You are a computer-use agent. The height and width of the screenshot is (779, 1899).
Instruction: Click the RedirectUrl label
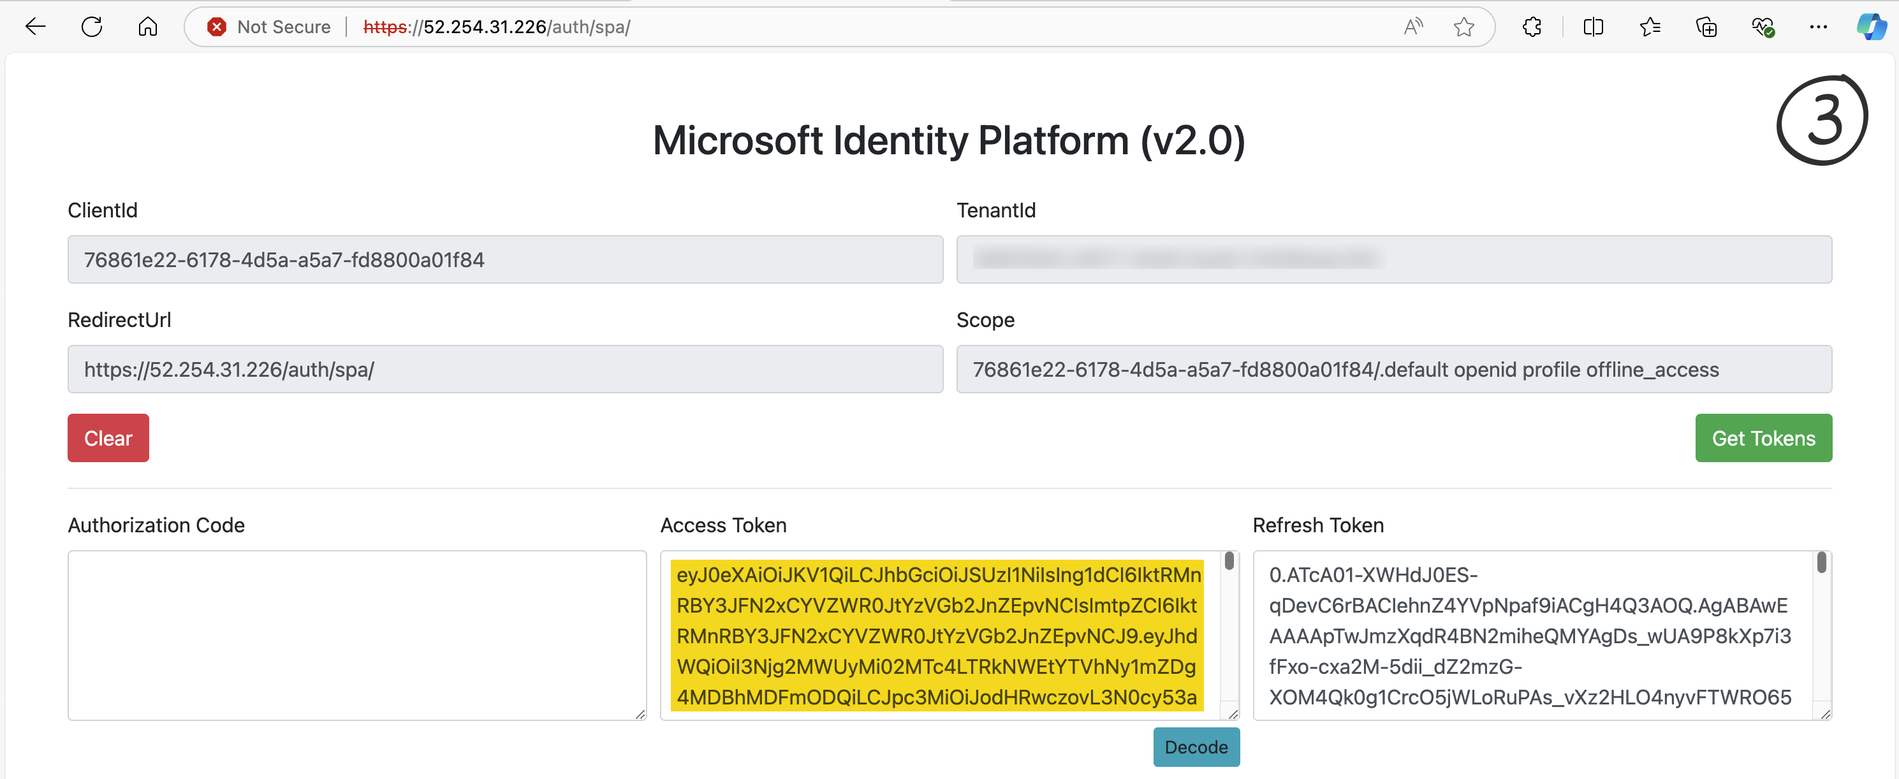coord(119,321)
